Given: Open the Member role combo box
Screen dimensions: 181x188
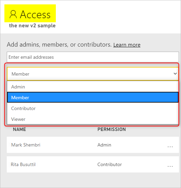Looking at the screenshot, I should pos(93,74).
